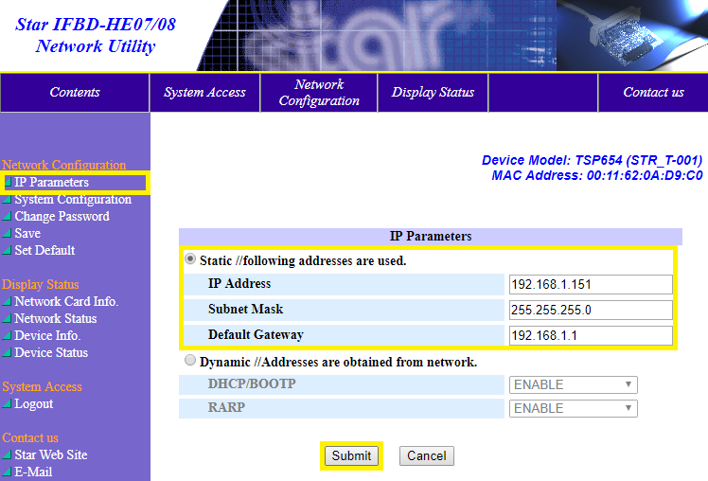Open the DHCP/BOOTP dropdown
The height and width of the screenshot is (481, 708).
(574, 384)
